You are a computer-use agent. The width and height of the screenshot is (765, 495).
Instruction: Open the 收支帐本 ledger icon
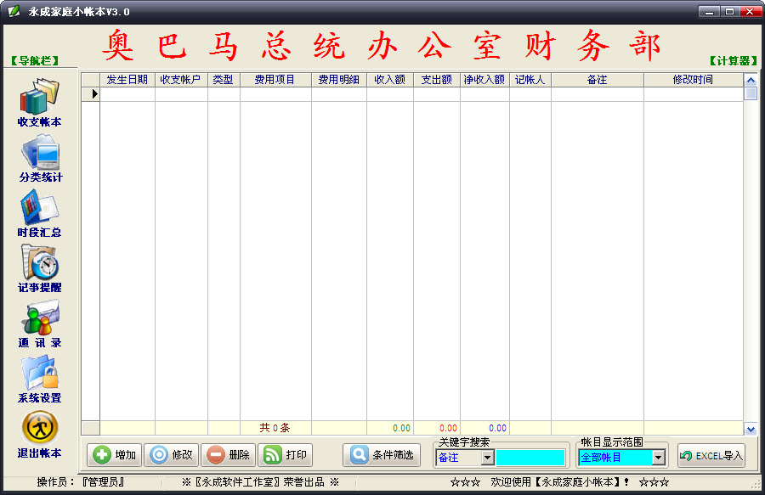click(39, 97)
